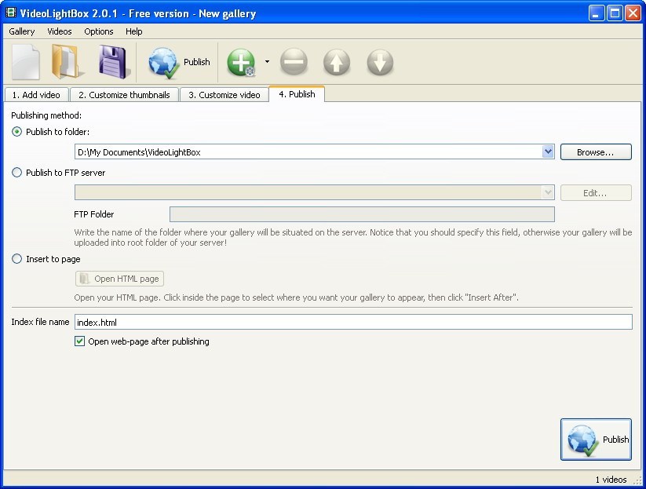Click the large Publish button at bottom right
The width and height of the screenshot is (646, 489).
tap(596, 439)
